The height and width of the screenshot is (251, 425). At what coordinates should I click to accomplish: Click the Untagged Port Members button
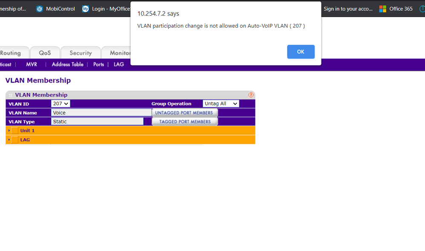pyautogui.click(x=184, y=113)
